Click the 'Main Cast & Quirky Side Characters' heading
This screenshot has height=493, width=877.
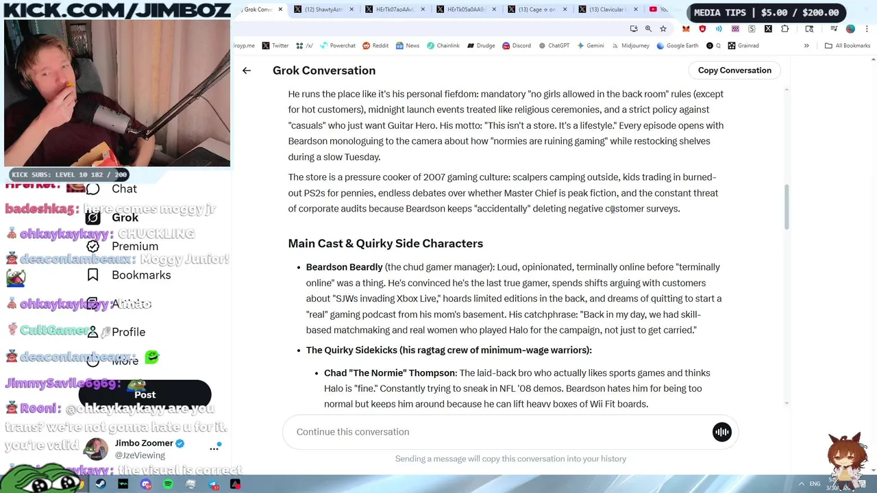pyautogui.click(x=386, y=244)
